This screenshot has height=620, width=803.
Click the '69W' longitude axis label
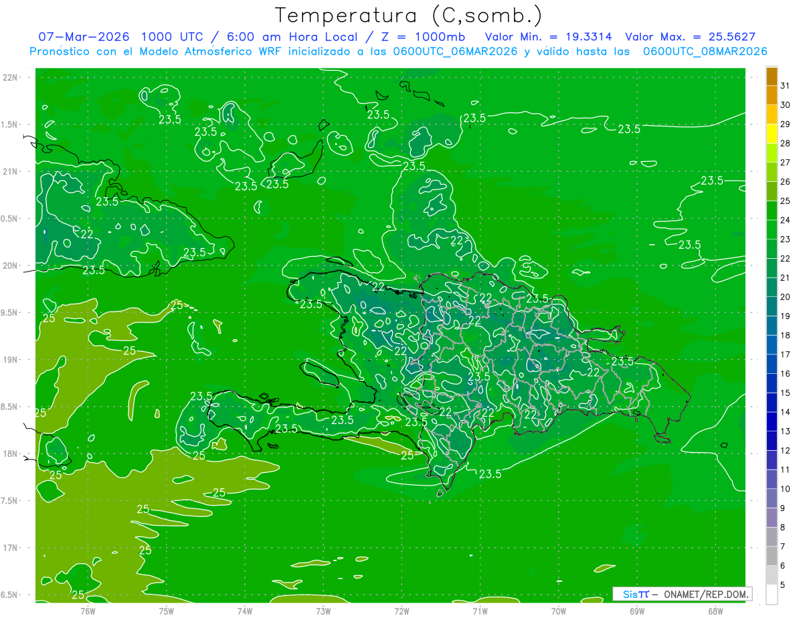(x=637, y=611)
